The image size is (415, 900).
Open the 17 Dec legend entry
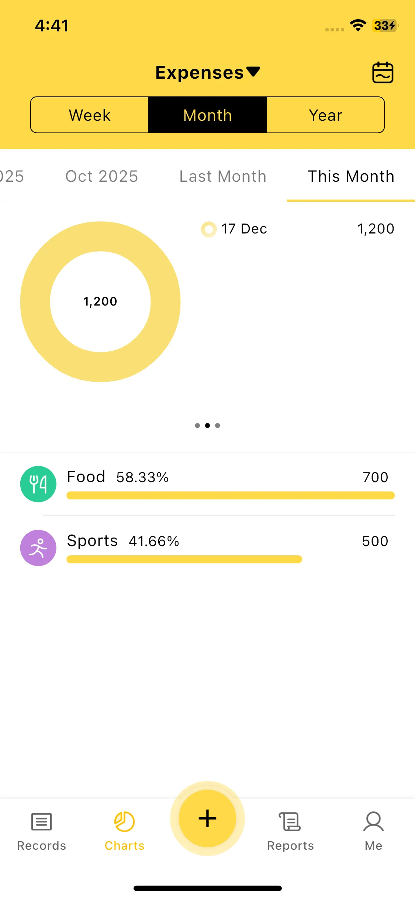pyautogui.click(x=243, y=229)
